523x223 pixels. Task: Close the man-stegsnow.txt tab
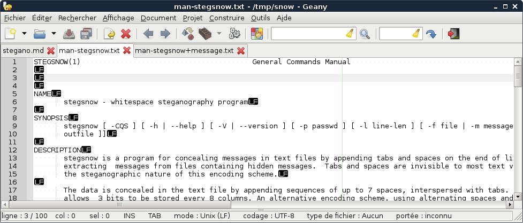click(127, 51)
